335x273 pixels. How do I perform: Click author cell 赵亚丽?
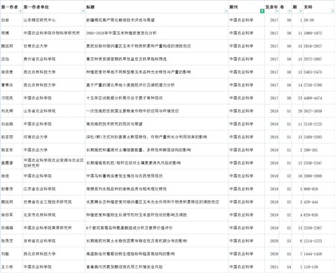[x=12, y=137]
